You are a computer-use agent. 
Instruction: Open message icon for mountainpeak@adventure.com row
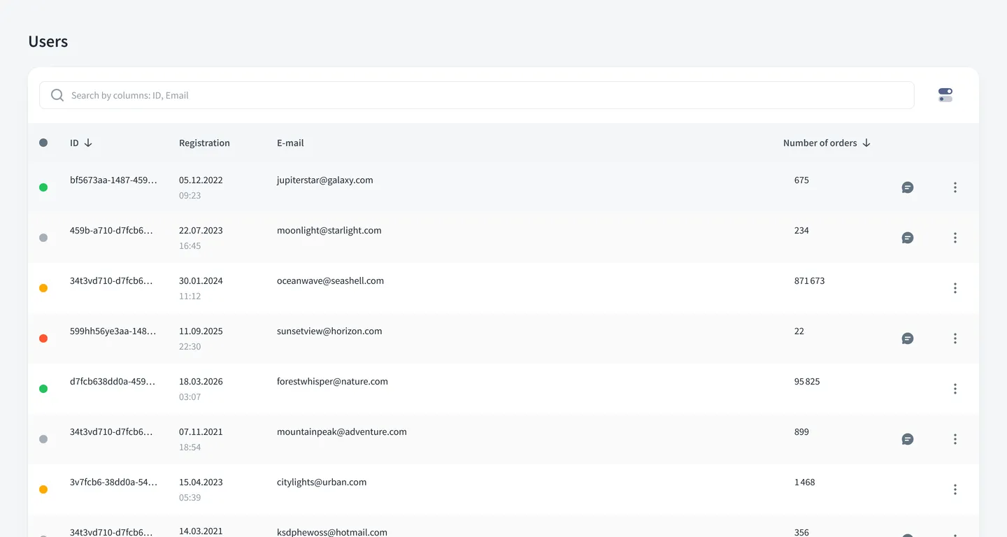[908, 439]
